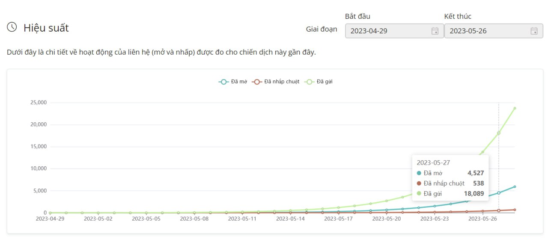Click teal dot next to Đã mở in tooltip
Image resolution: width=548 pixels, height=239 pixels.
coord(419,173)
